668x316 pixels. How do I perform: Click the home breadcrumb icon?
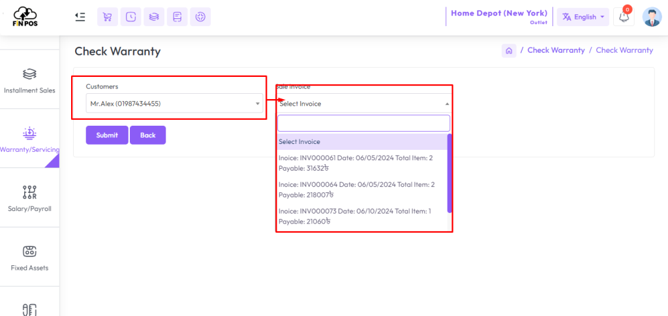point(509,51)
